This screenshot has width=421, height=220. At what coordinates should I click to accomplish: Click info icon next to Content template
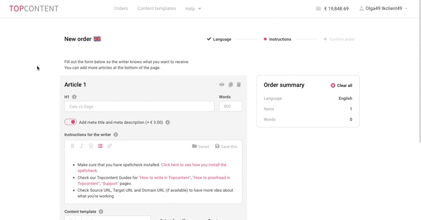101,211
